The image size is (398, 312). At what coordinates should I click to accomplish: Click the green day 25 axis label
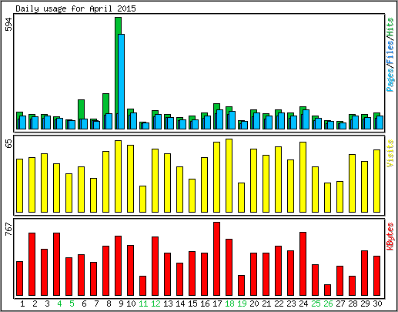click(x=316, y=304)
